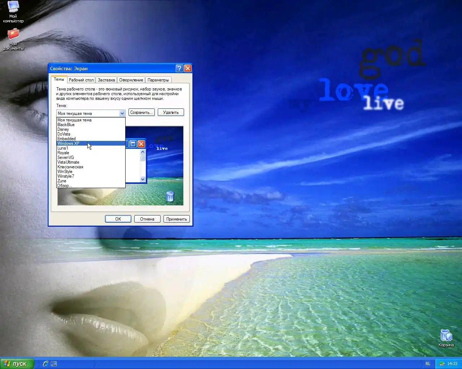Choose the Классическая theme
Image resolution: width=462 pixels, height=369 pixels.
[x=91, y=167]
